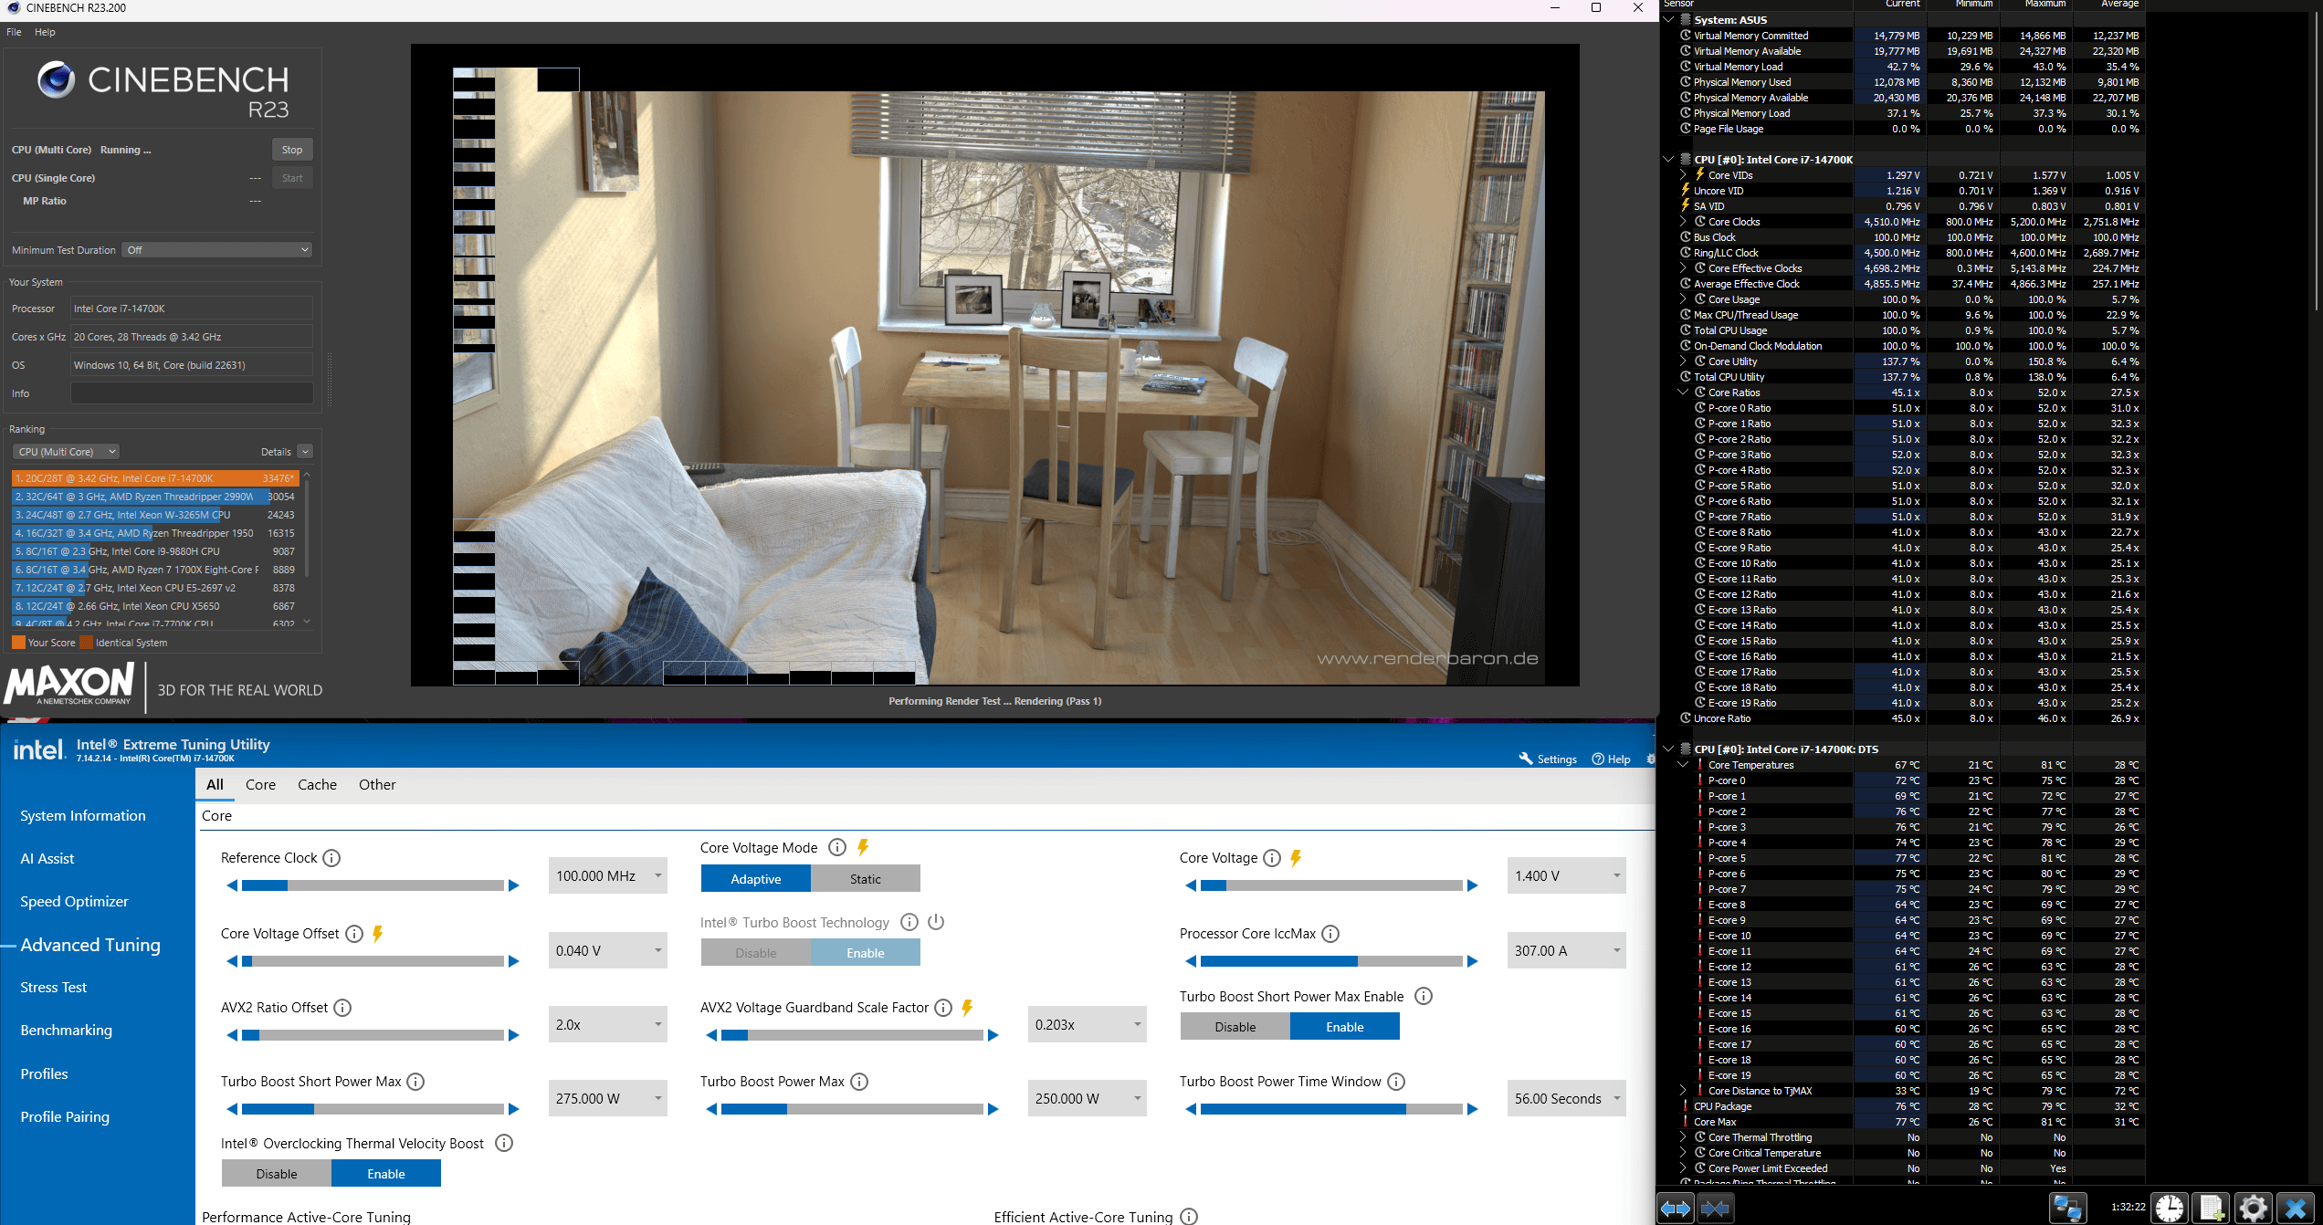Stop the running CPU Multi Core test
The image size is (2323, 1225).
point(292,150)
